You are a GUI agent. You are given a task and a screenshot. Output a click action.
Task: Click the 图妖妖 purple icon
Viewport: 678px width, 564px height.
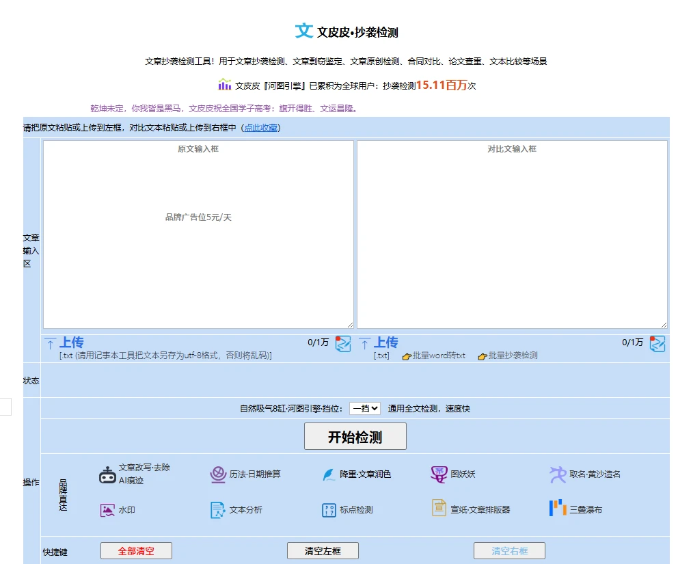439,474
